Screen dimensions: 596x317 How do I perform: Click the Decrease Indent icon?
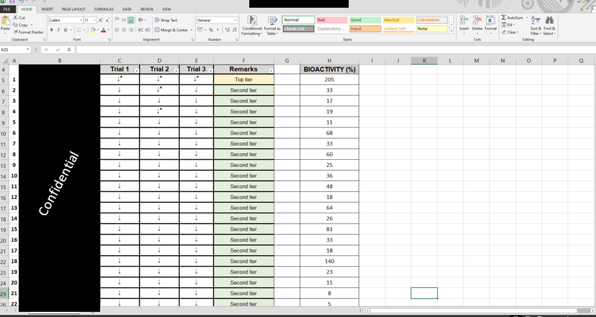coord(140,30)
